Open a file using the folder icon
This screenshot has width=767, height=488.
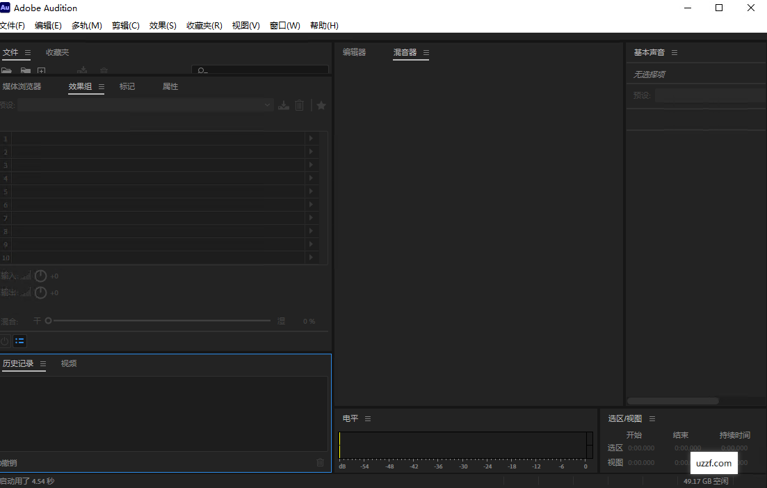pyautogui.click(x=7, y=71)
